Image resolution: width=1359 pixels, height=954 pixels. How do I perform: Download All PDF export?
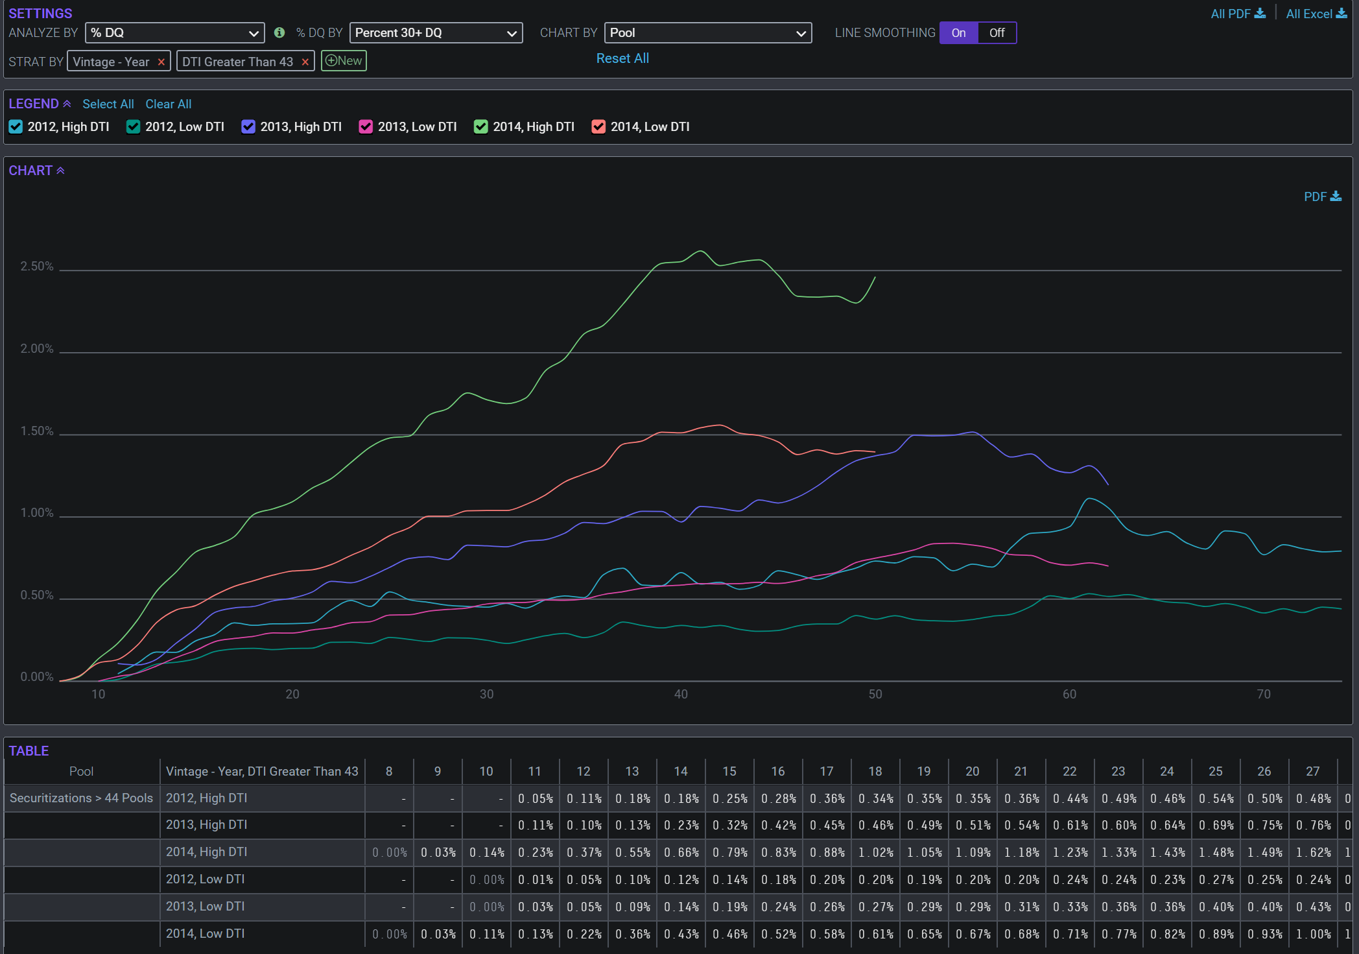pyautogui.click(x=1237, y=14)
